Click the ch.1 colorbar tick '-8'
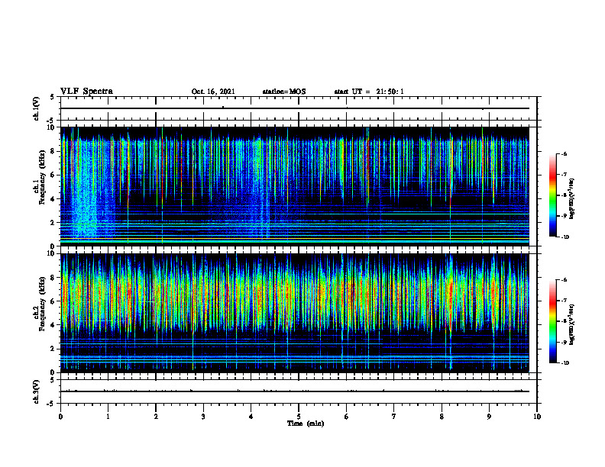 [564, 195]
